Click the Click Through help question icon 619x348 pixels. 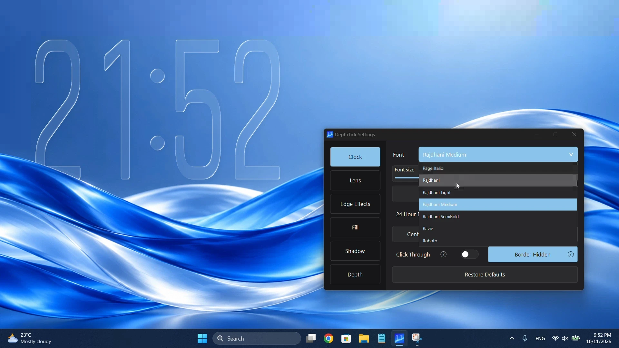pos(444,255)
